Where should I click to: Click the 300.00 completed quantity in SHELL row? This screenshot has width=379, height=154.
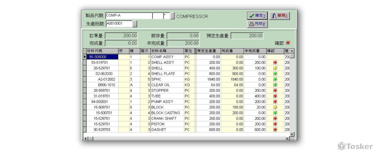[x=232, y=68]
